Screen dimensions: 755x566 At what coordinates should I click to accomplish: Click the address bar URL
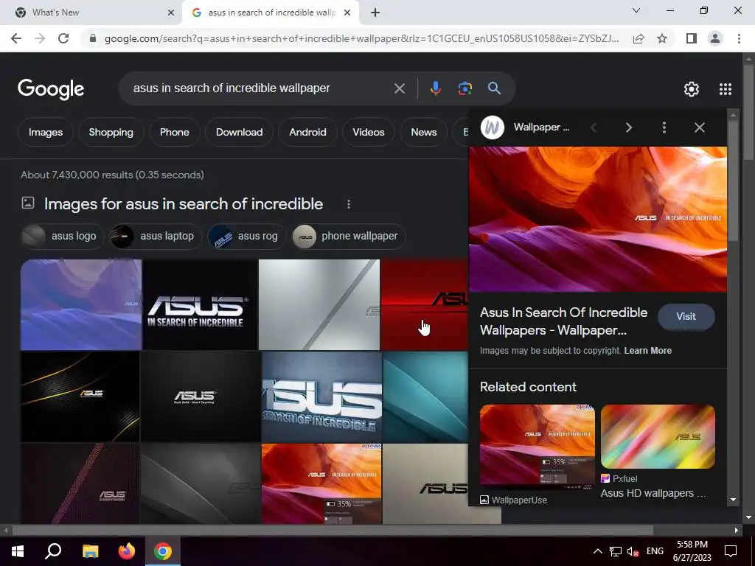[x=361, y=38]
